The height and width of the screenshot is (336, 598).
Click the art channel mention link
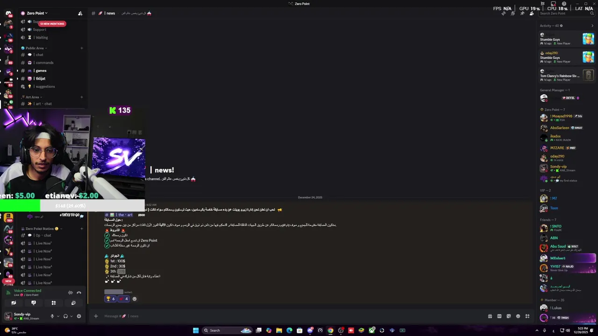(x=119, y=215)
